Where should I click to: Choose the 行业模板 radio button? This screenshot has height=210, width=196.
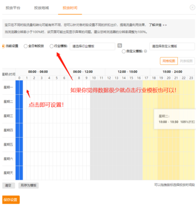[51, 46]
